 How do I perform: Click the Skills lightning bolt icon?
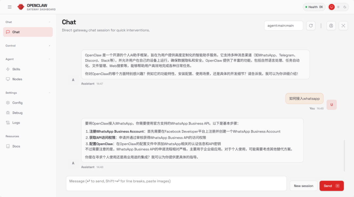8,69
